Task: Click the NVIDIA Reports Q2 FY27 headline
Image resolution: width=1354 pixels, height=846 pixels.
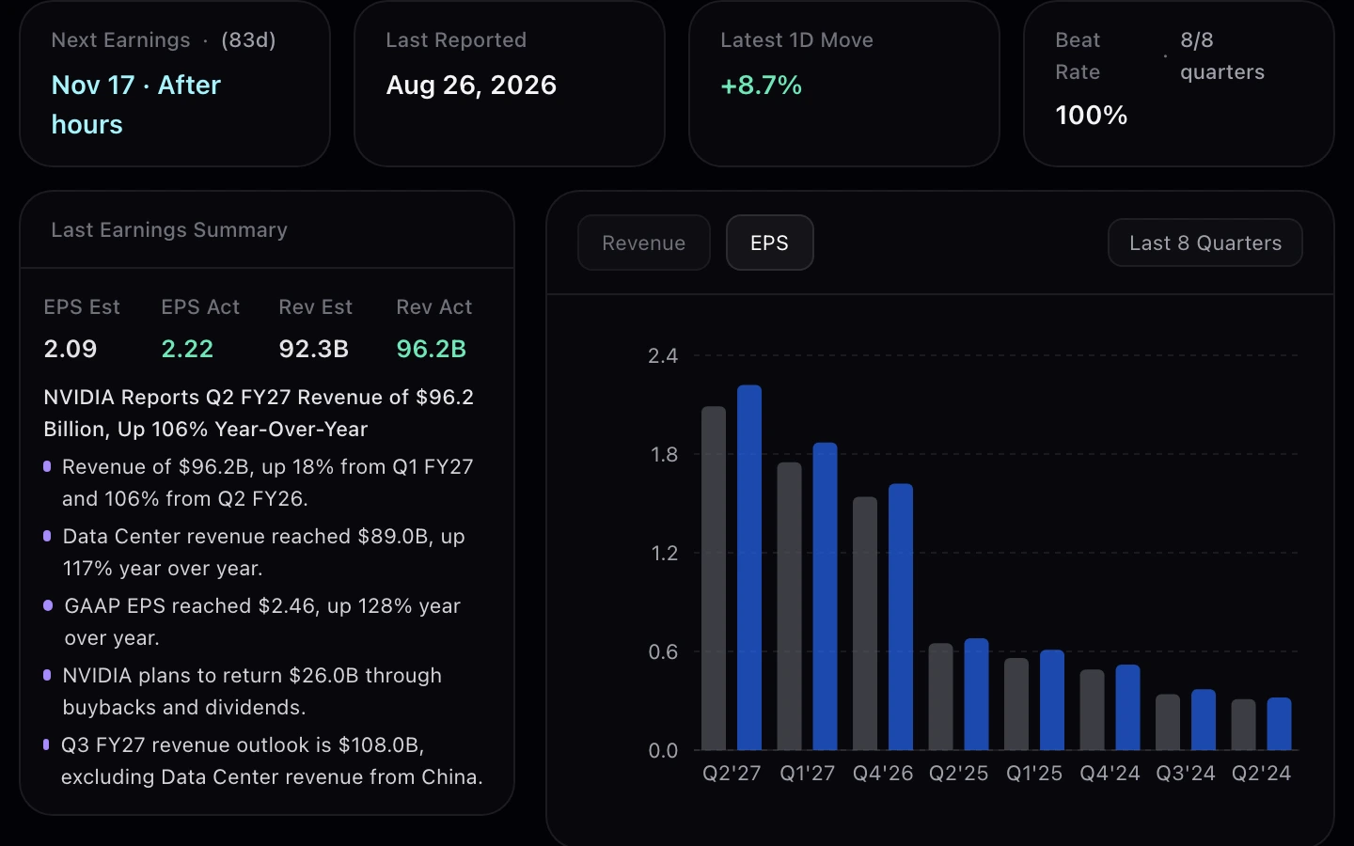Action: click(x=259, y=413)
